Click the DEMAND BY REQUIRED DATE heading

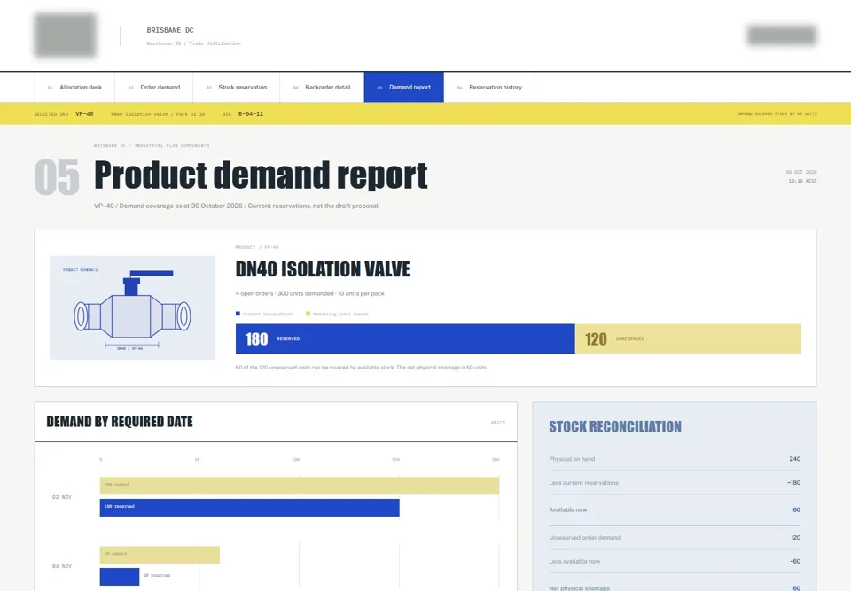[x=120, y=422]
